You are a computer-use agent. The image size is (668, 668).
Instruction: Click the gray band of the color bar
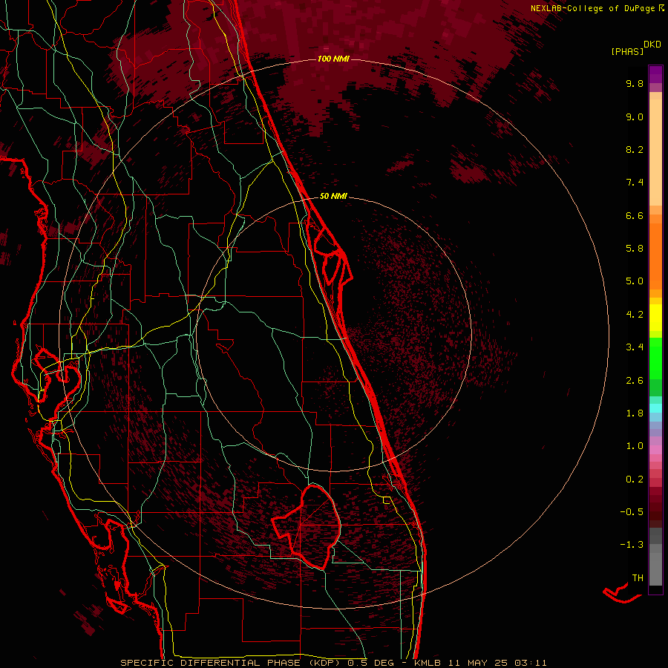pos(655,557)
